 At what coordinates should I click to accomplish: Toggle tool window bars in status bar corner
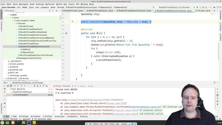coord(1,119)
